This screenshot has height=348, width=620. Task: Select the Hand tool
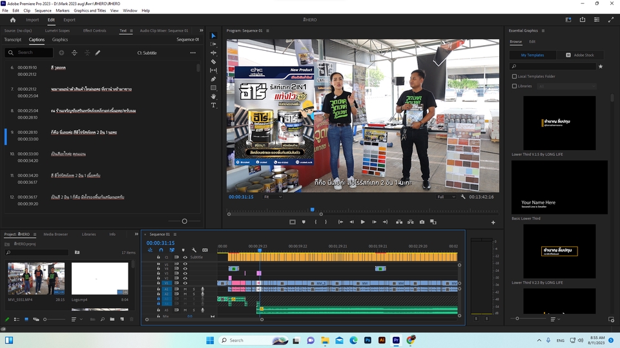pyautogui.click(x=214, y=96)
